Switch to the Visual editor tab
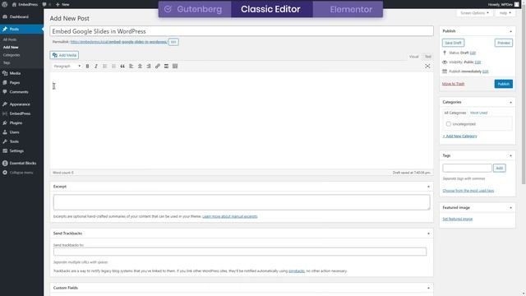Viewport: 526px width, 296px height. point(413,57)
